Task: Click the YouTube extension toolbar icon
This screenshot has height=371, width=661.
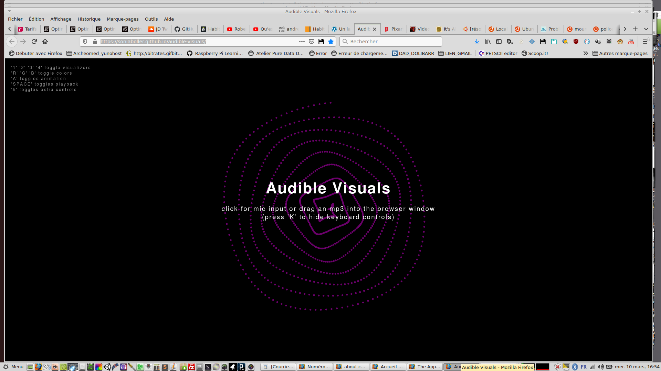Action: point(631,42)
